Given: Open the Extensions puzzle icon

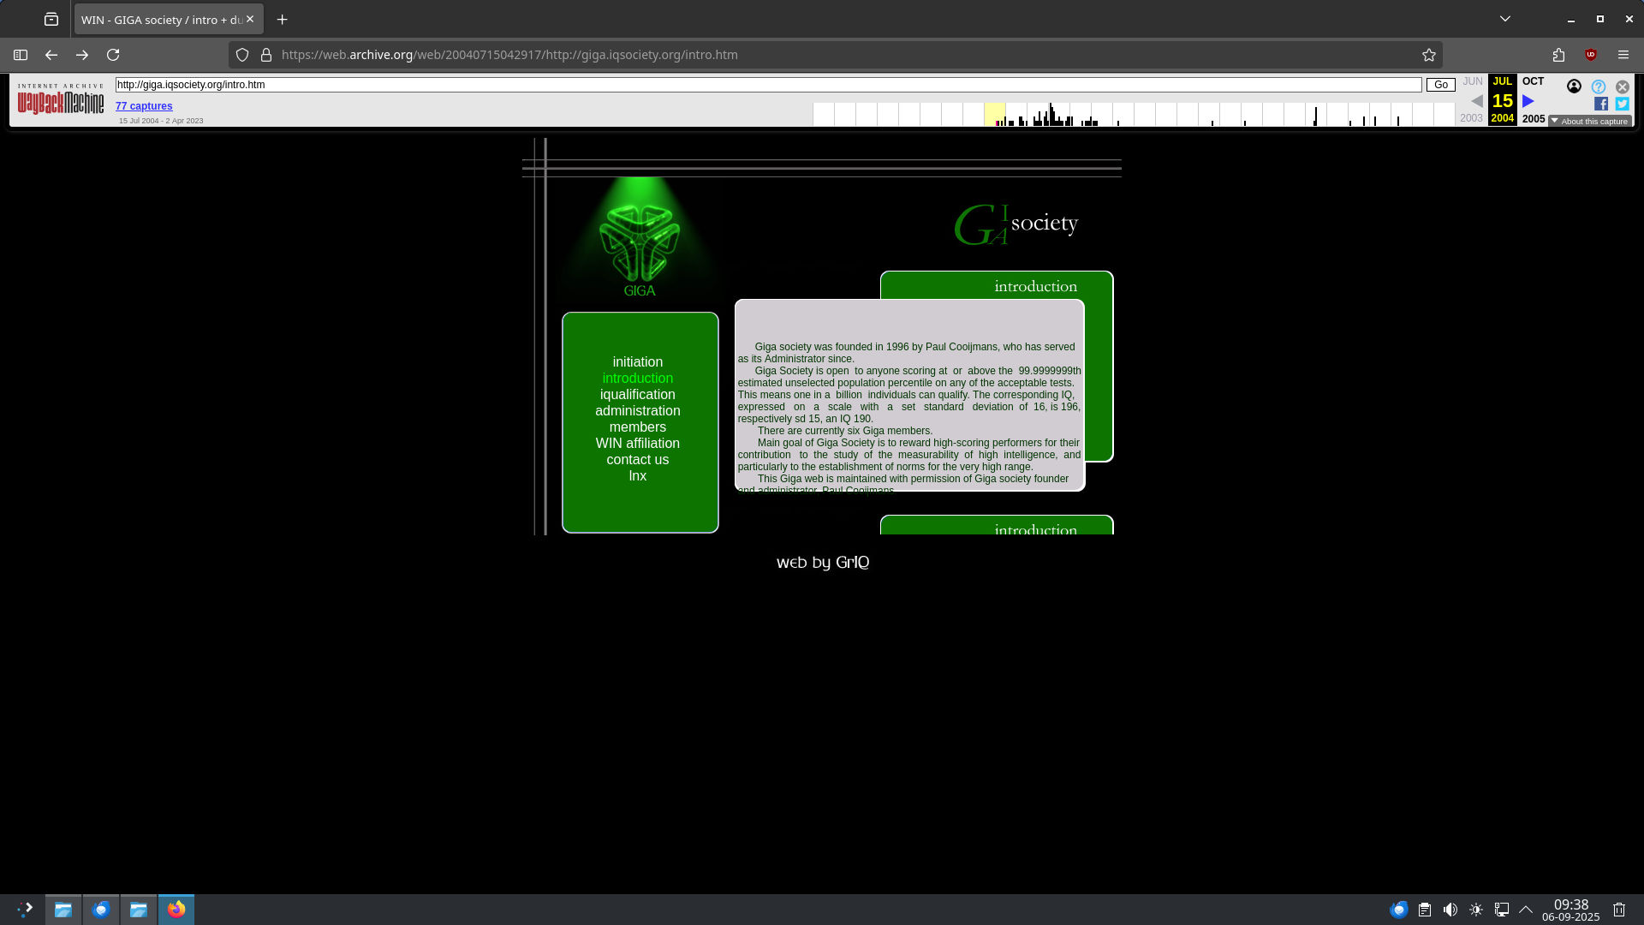Looking at the screenshot, I should pyautogui.click(x=1558, y=55).
